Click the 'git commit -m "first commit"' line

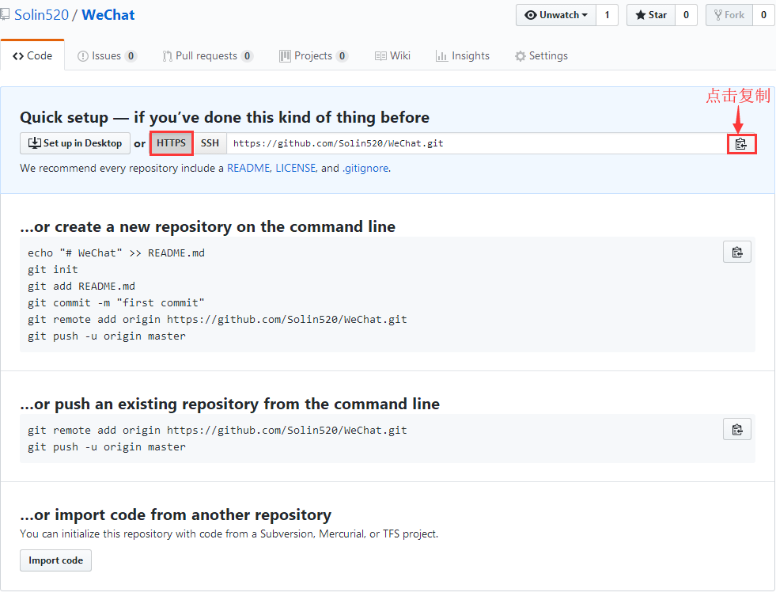point(115,303)
